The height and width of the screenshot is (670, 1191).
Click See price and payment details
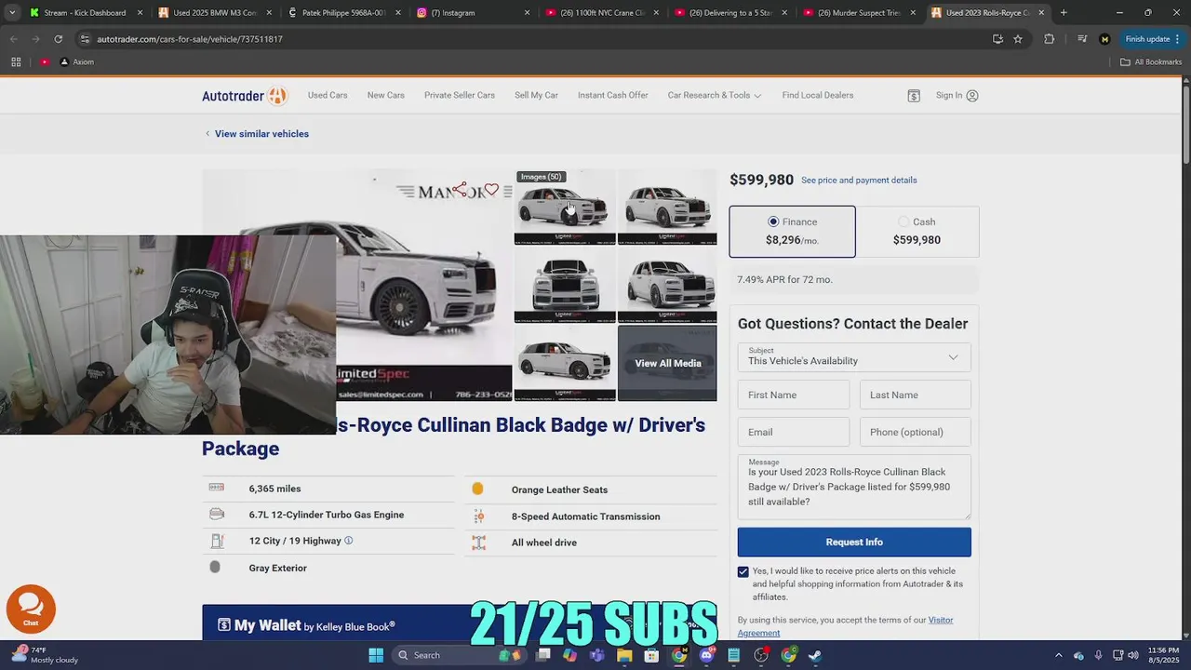click(x=859, y=181)
